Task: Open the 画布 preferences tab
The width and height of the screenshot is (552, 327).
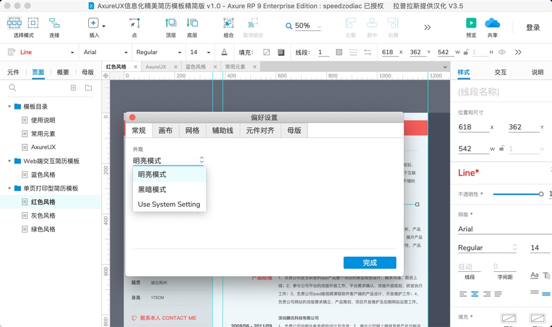Action: (x=166, y=131)
